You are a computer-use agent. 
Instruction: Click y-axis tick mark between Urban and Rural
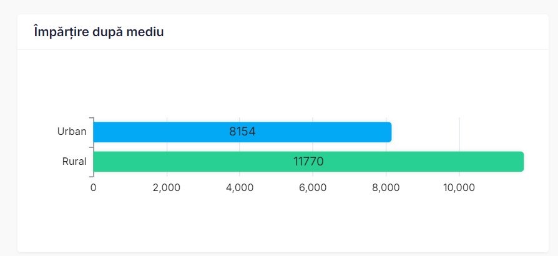(91, 147)
